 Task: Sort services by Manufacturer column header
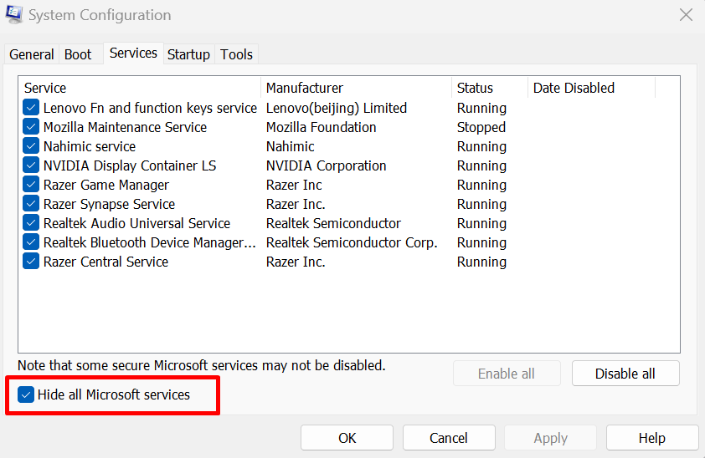pyautogui.click(x=305, y=88)
